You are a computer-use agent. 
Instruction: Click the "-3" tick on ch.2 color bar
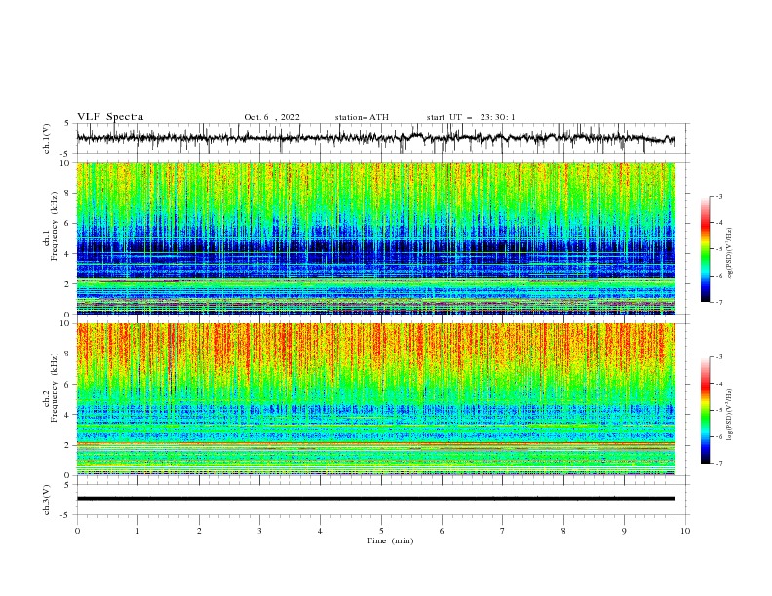tap(718, 357)
